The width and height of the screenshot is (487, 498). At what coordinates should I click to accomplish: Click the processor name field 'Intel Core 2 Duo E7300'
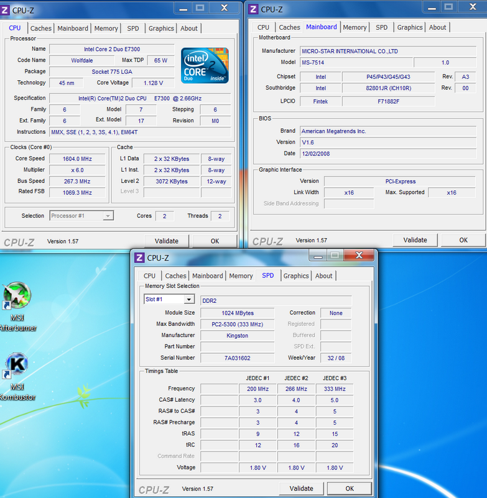click(112, 49)
